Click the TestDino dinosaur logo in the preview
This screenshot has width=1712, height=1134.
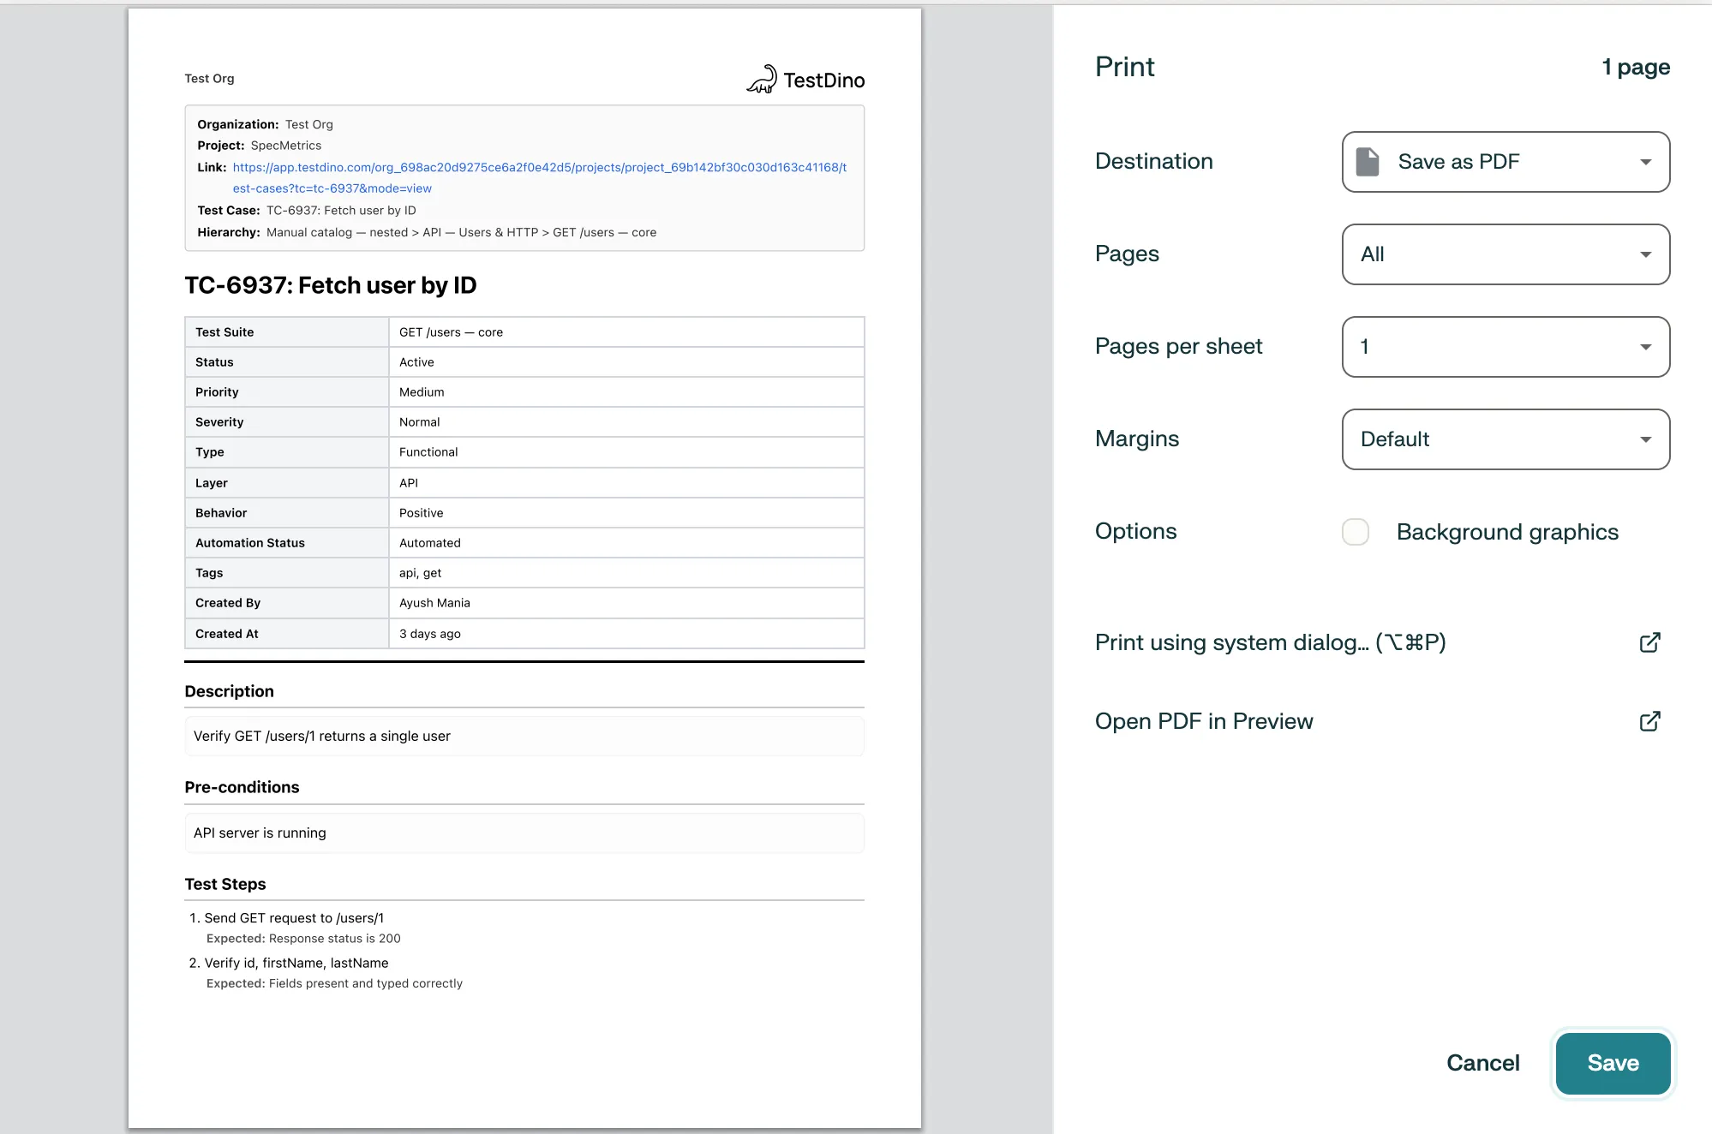(761, 79)
